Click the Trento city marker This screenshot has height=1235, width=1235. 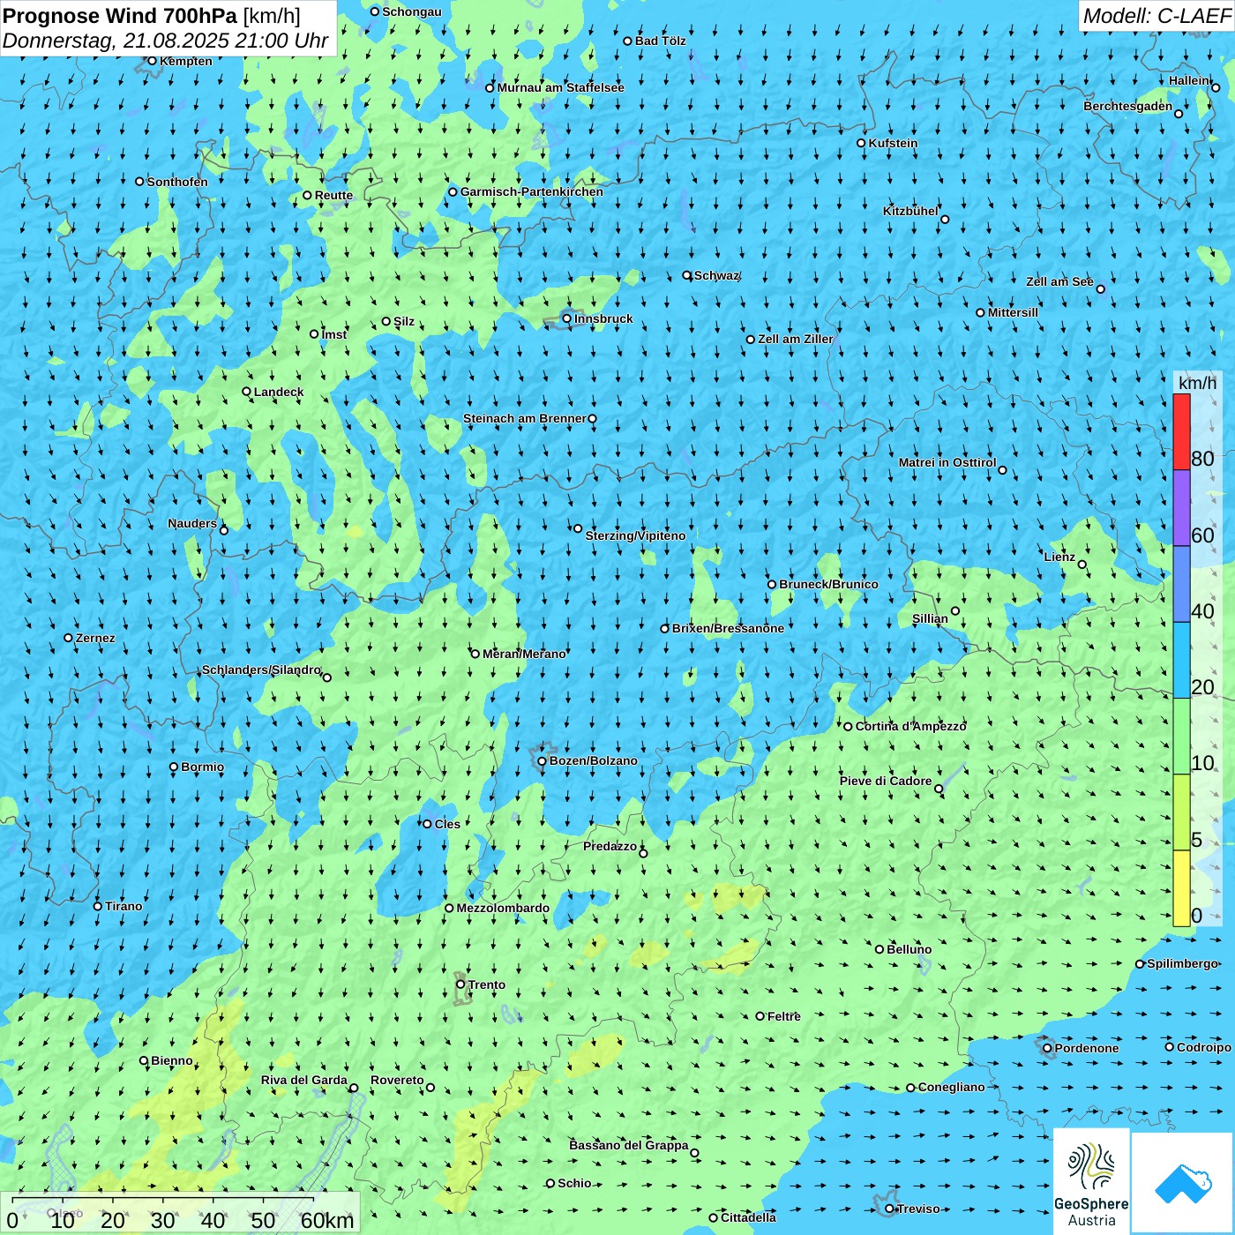(460, 984)
